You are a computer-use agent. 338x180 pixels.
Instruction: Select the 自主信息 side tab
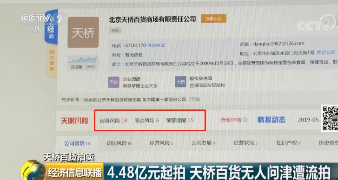coord(52,60)
